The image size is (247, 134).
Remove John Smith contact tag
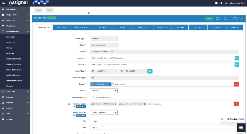(x=116, y=104)
